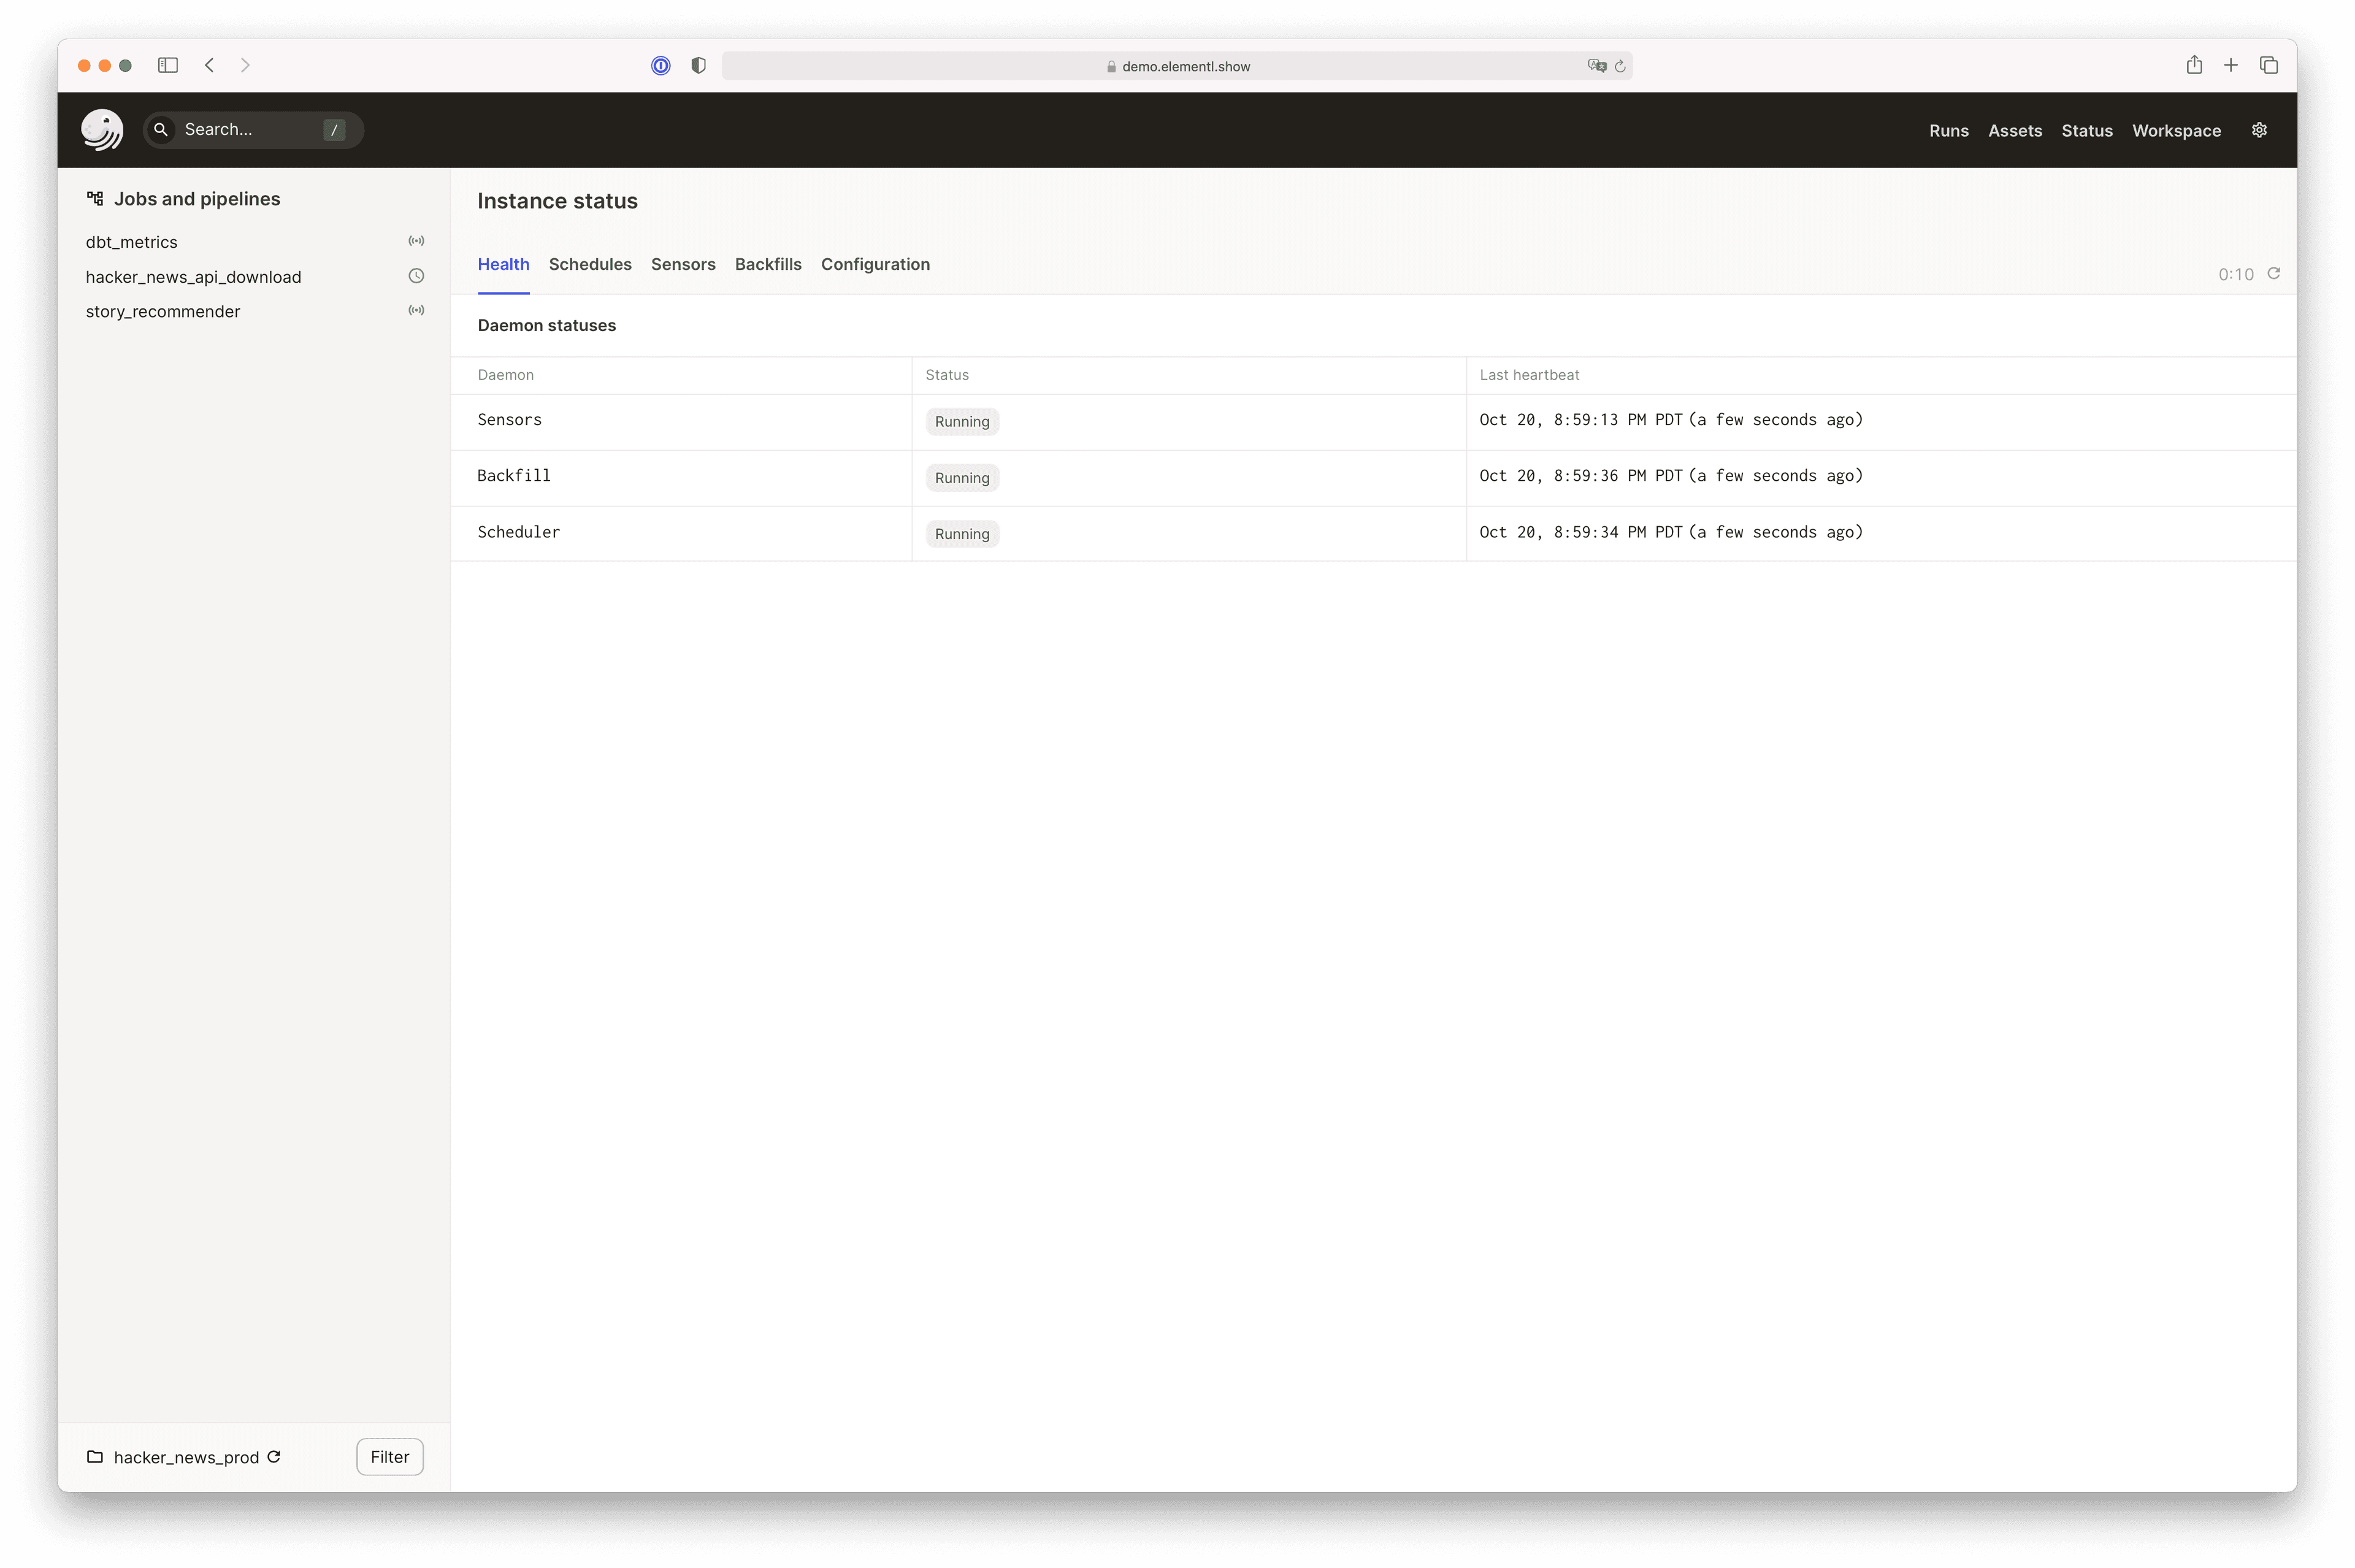Screen dimensions: 2355x1568
Task: Open the dbt_metrics job
Action: pos(131,241)
